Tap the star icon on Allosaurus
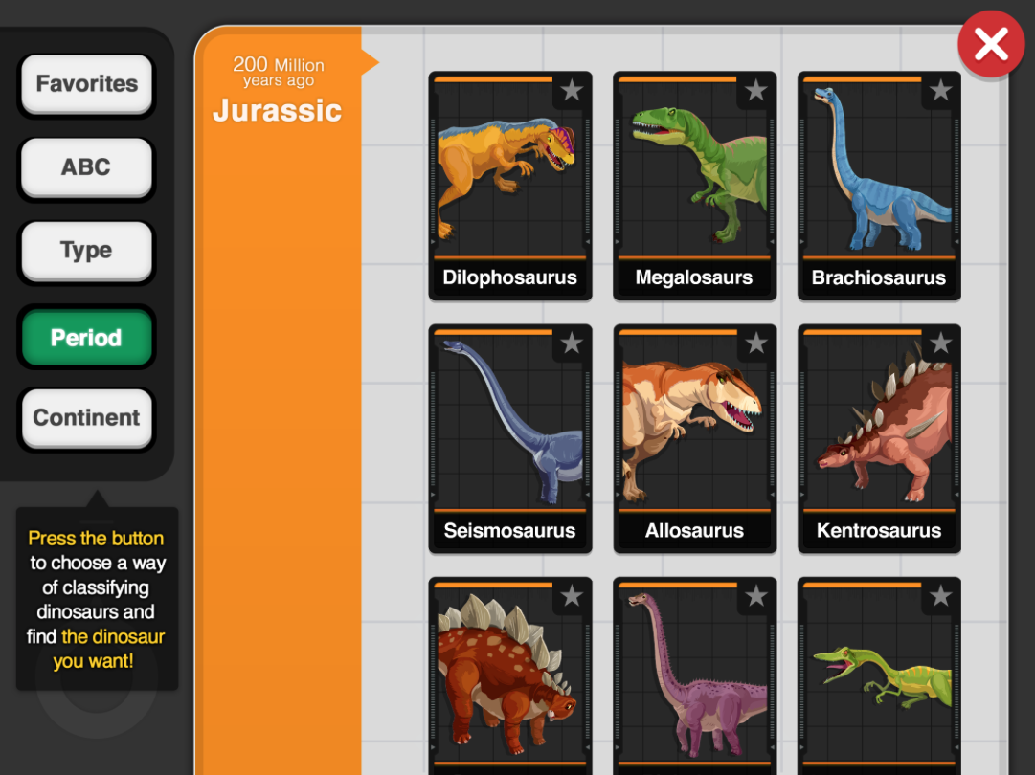Image resolution: width=1035 pixels, height=775 pixels. [x=755, y=343]
